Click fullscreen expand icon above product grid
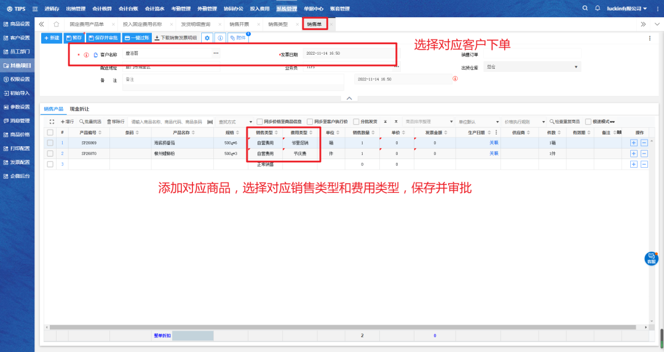This screenshot has height=352, width=664. [52, 122]
